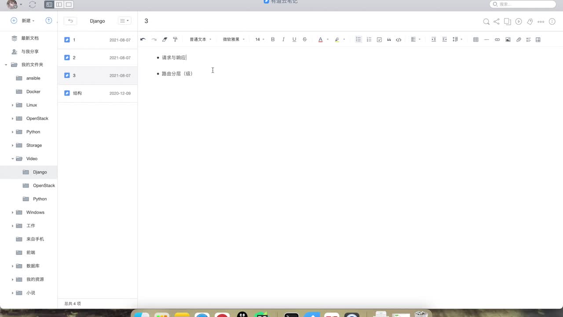Open the font size 14 dropdown
This screenshot has width=563, height=317.
tap(260, 40)
